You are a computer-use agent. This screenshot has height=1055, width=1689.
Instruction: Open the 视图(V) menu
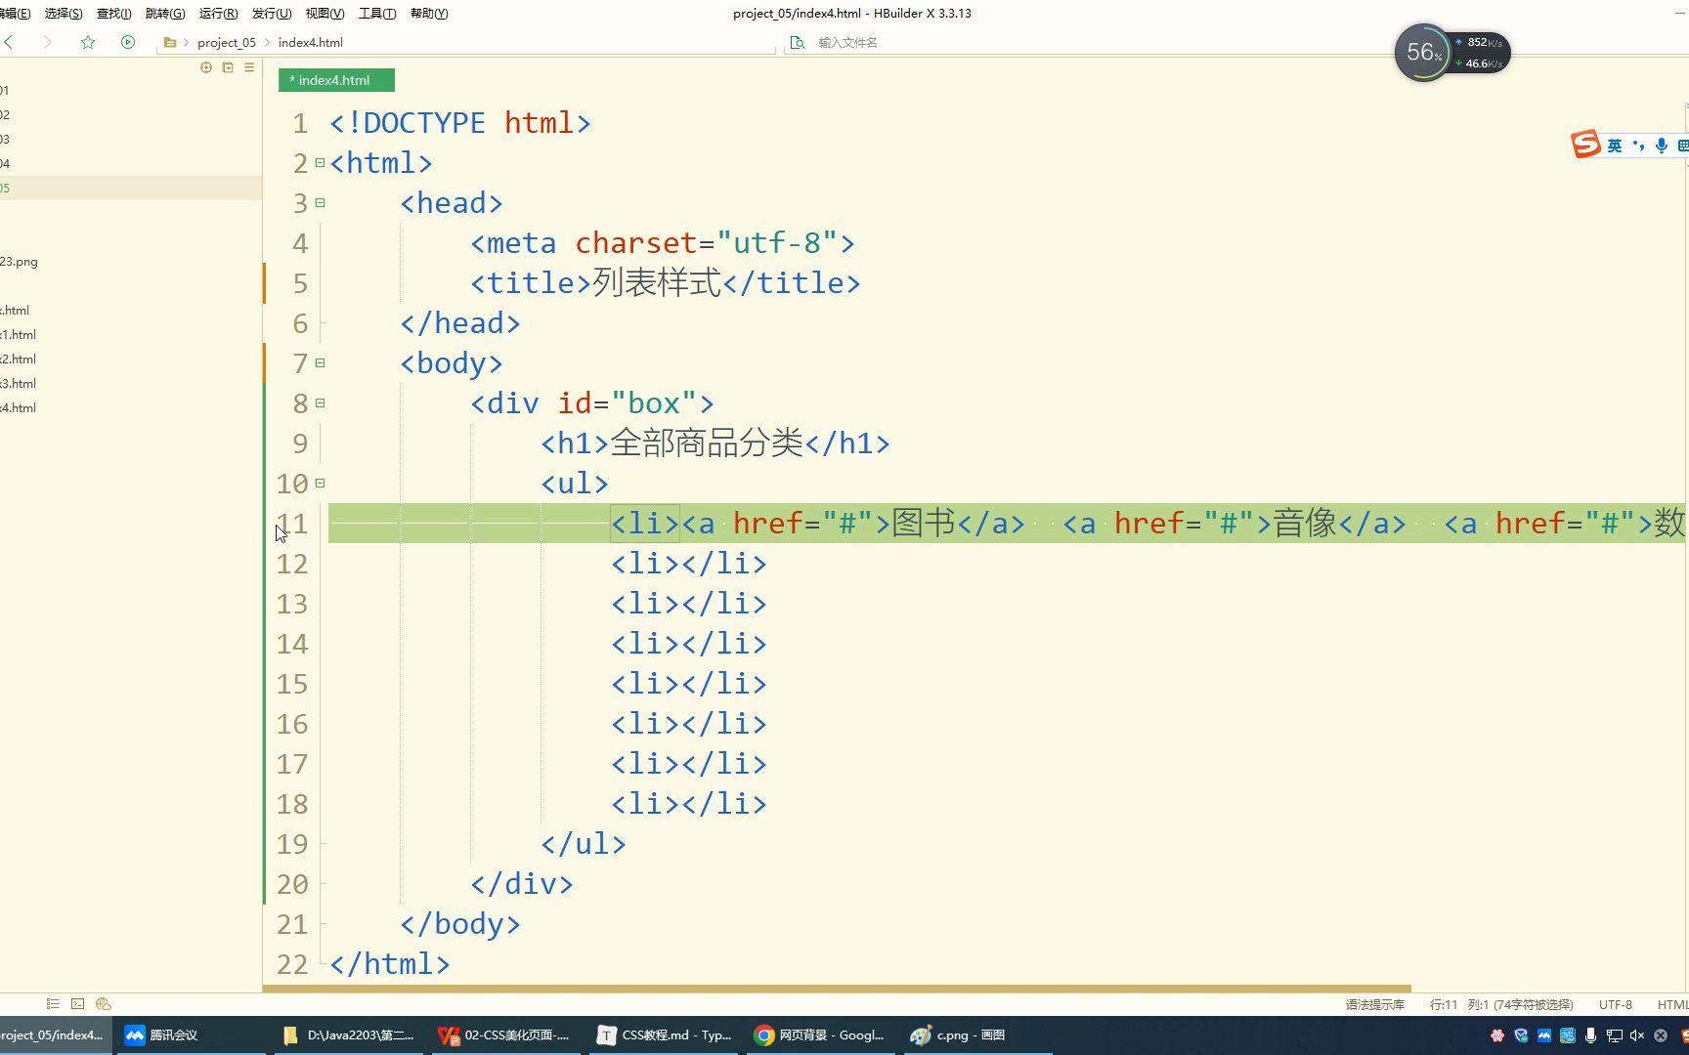pyautogui.click(x=325, y=14)
